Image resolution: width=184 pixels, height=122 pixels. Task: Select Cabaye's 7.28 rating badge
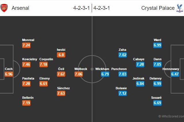coord(140,64)
